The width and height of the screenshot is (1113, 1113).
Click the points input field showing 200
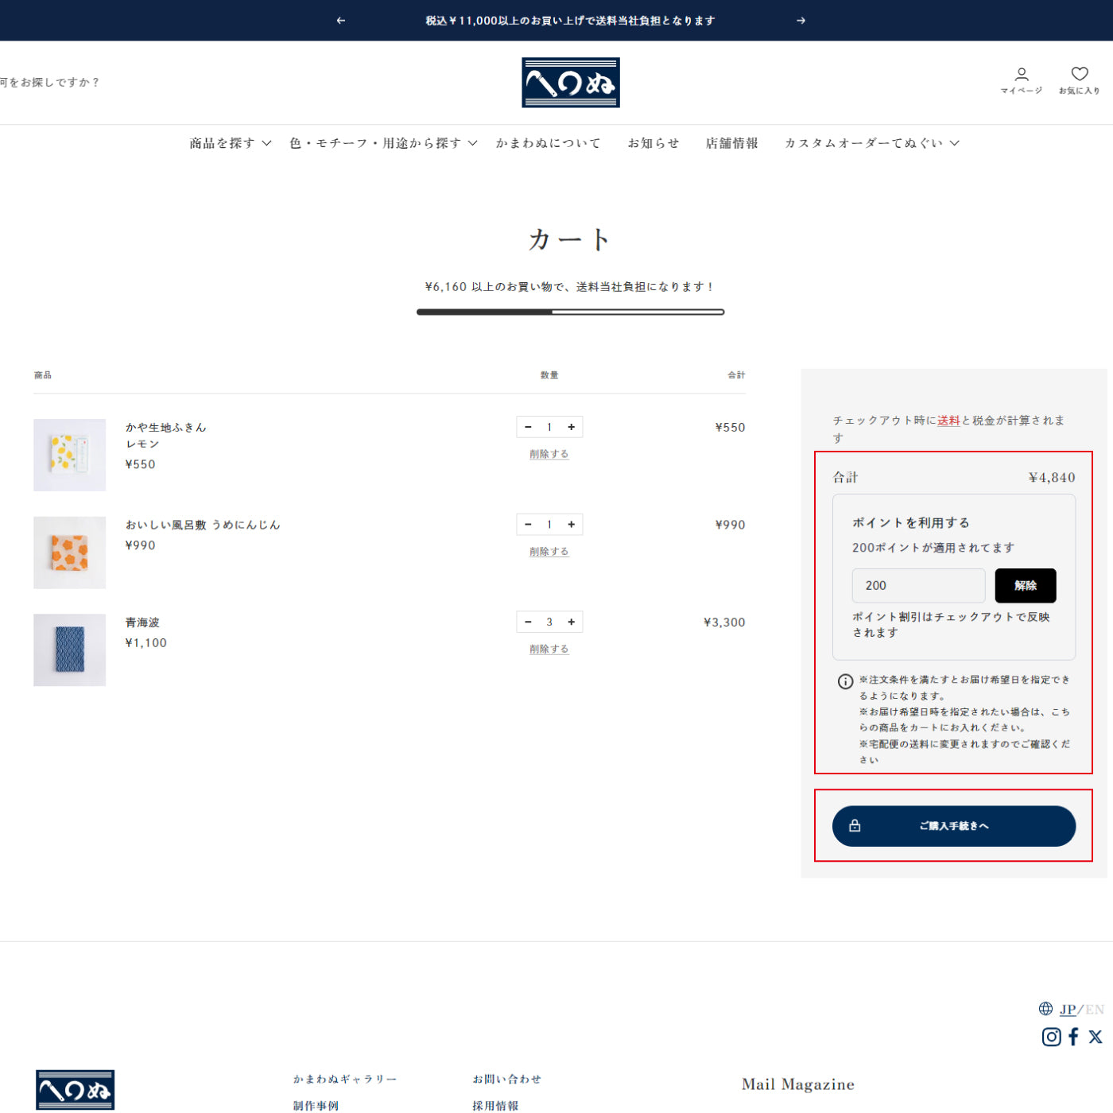pos(918,586)
